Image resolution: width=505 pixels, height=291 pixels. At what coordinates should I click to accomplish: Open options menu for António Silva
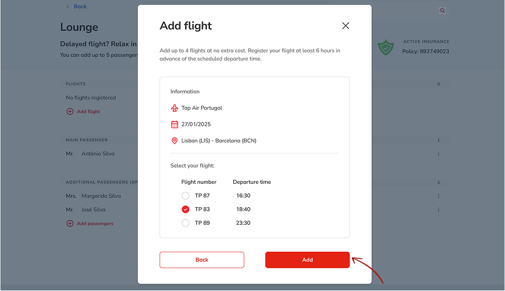click(x=438, y=154)
